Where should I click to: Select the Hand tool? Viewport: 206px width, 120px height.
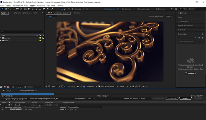(6, 9)
